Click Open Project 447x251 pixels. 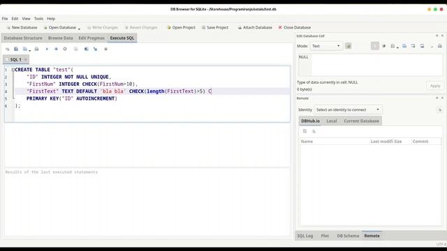pyautogui.click(x=181, y=27)
